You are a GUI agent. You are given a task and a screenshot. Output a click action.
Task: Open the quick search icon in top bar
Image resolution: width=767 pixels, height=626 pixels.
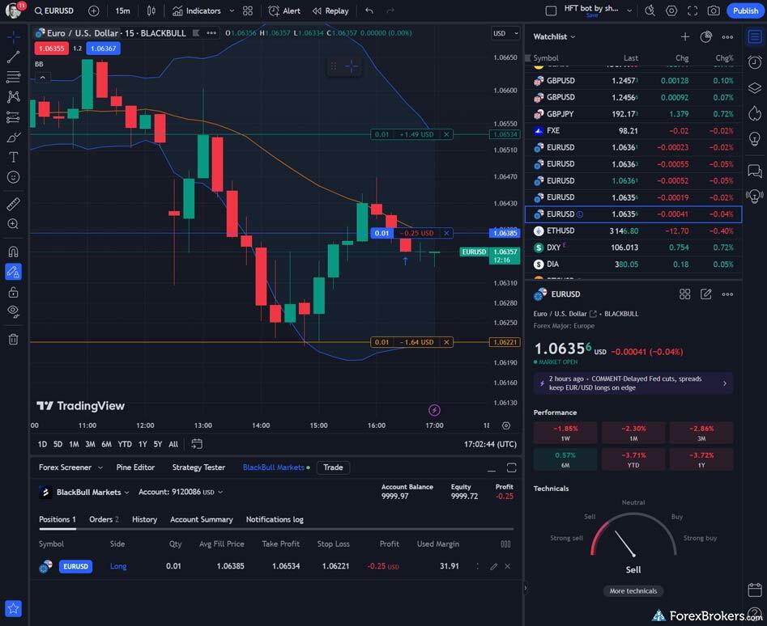click(x=650, y=11)
